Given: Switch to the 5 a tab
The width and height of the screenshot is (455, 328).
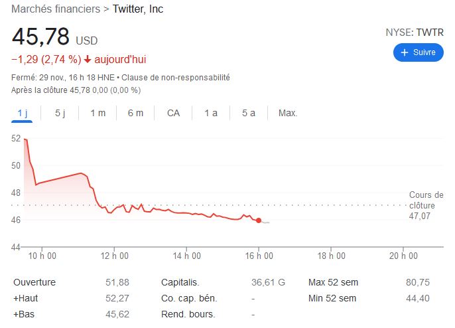Looking at the screenshot, I should click(x=249, y=113).
